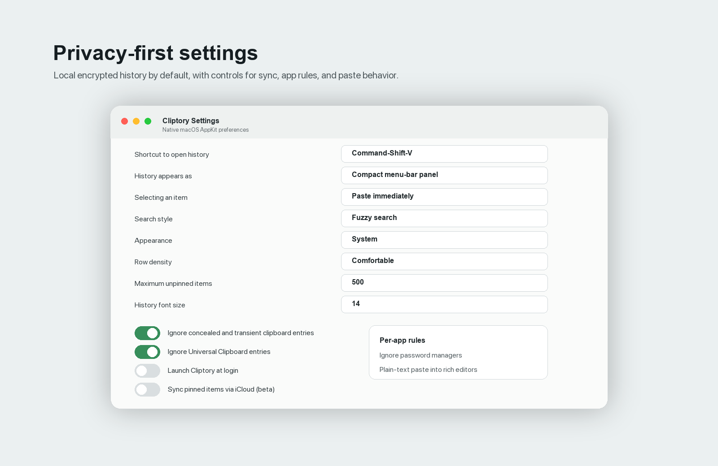Click the "Maximum unpinned items" label

coord(173,284)
